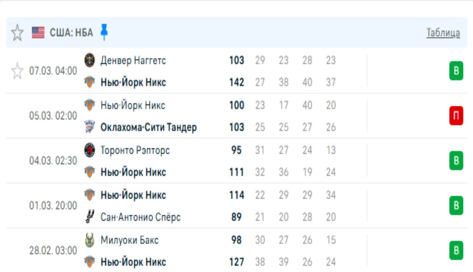
Task: Open the Милуоки Бакс team name
Action: click(x=130, y=240)
